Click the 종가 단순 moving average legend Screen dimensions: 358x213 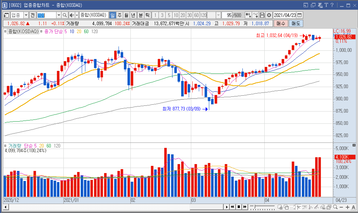[53, 31]
